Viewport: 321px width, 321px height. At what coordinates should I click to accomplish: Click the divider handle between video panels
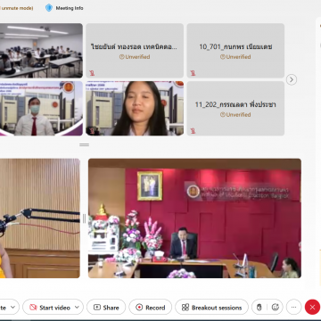pos(84,144)
